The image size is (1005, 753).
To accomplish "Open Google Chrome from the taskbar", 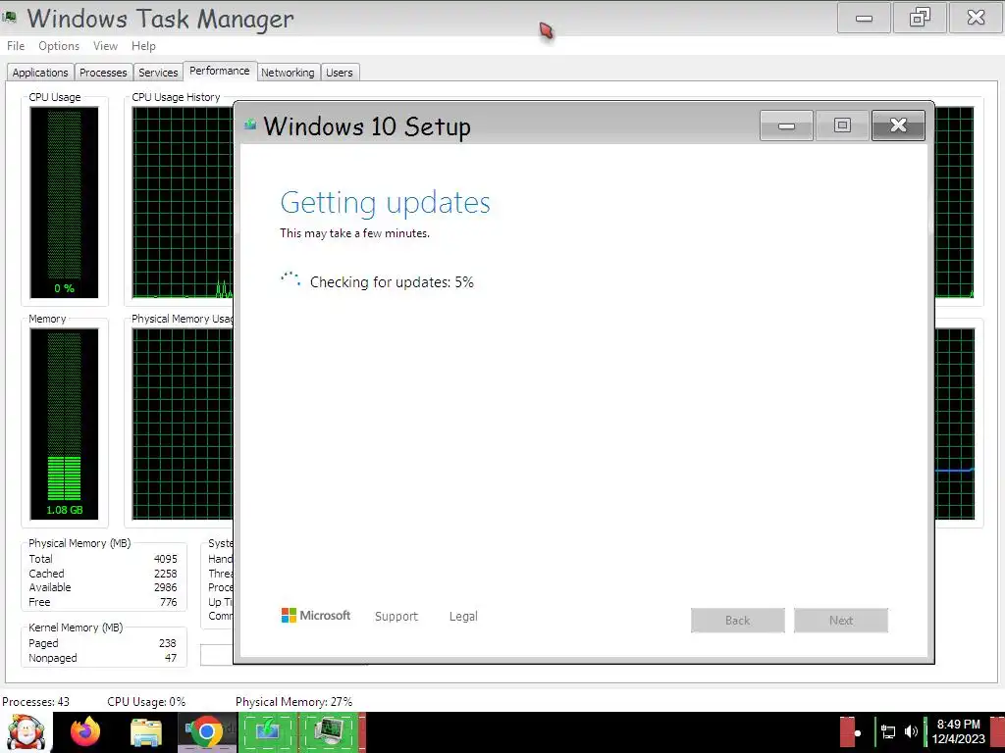I will pyautogui.click(x=207, y=732).
